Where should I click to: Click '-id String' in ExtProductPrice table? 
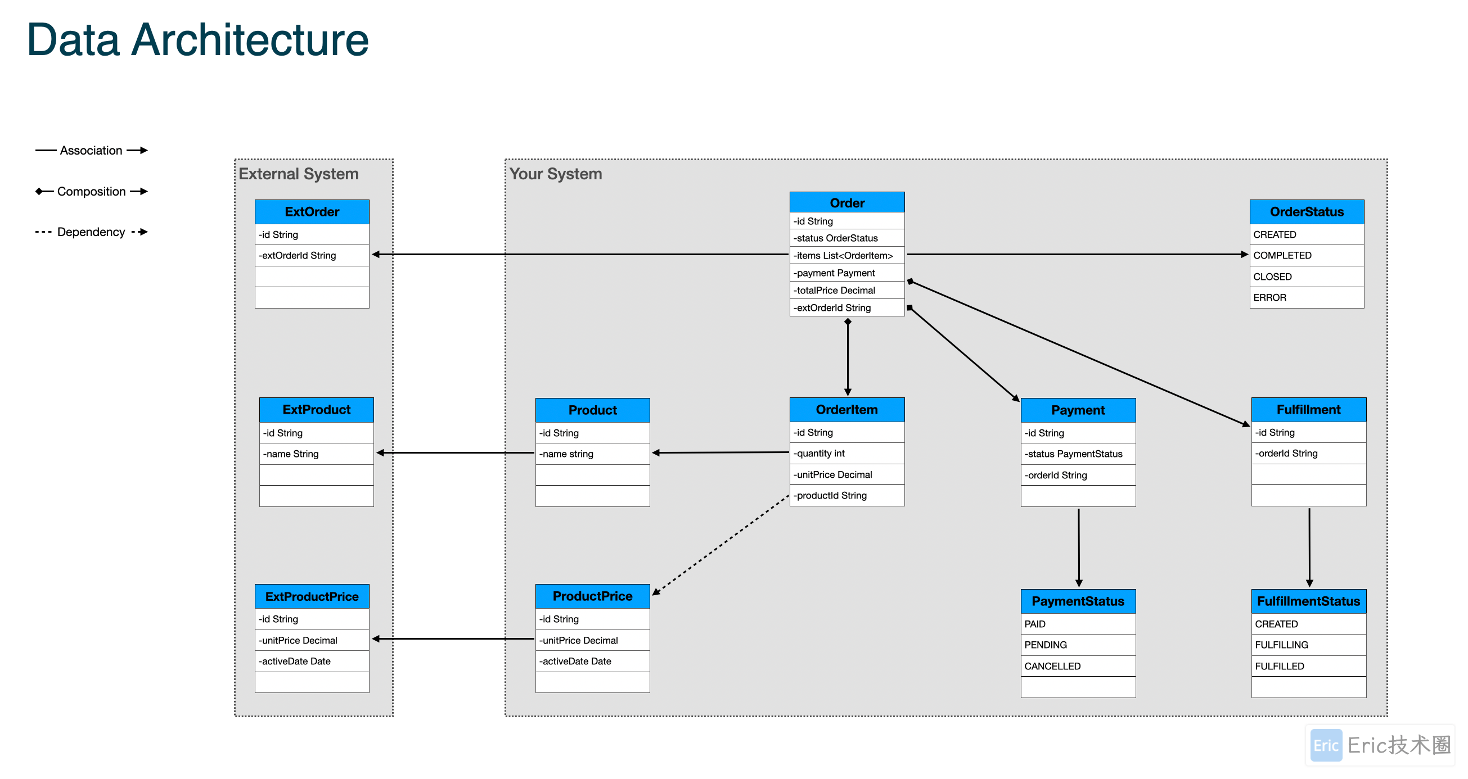tap(312, 619)
